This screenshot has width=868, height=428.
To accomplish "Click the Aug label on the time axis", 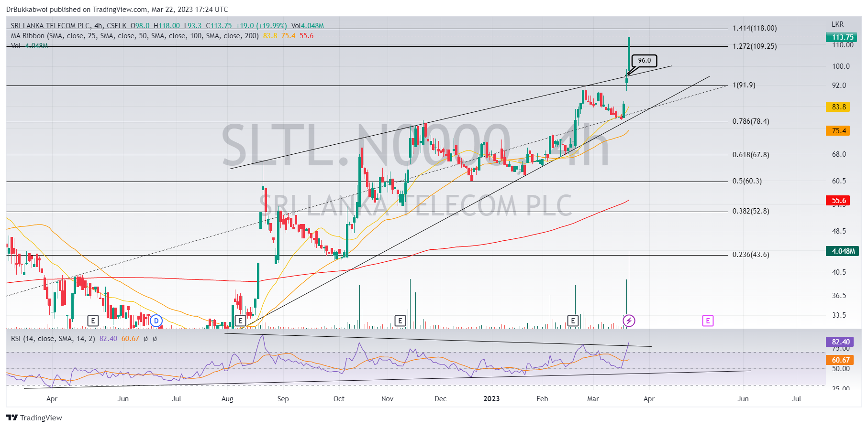I will [x=227, y=399].
